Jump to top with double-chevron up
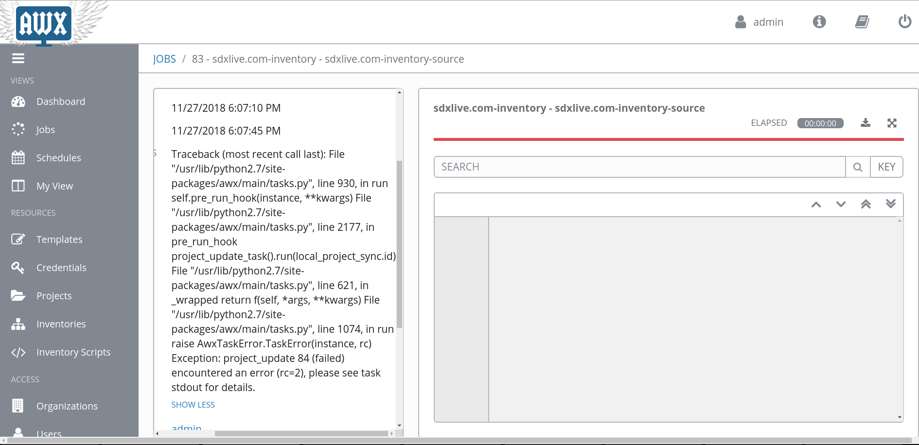The width and height of the screenshot is (919, 445). (866, 204)
